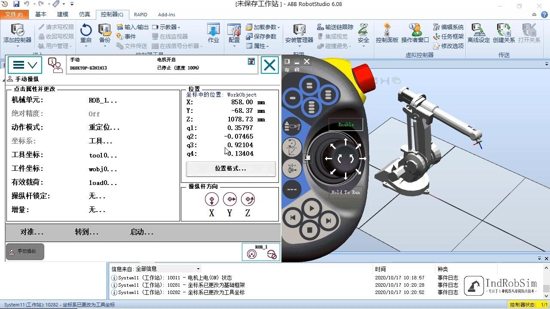Click the FlexPendant backup/info icon in status bar
Viewport: 550px width, 309px height.
[251, 62]
